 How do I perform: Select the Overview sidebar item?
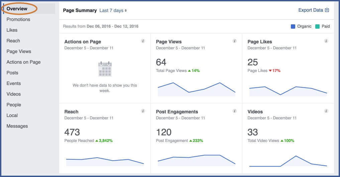(x=17, y=9)
